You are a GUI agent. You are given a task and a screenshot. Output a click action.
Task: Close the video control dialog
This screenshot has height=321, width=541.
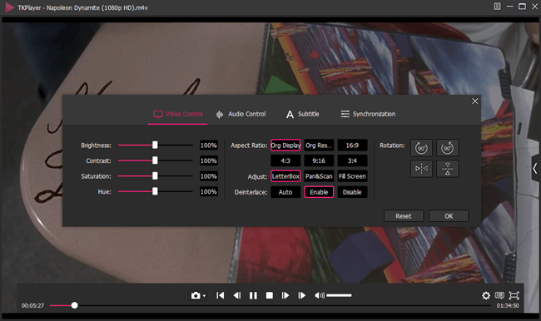point(475,101)
